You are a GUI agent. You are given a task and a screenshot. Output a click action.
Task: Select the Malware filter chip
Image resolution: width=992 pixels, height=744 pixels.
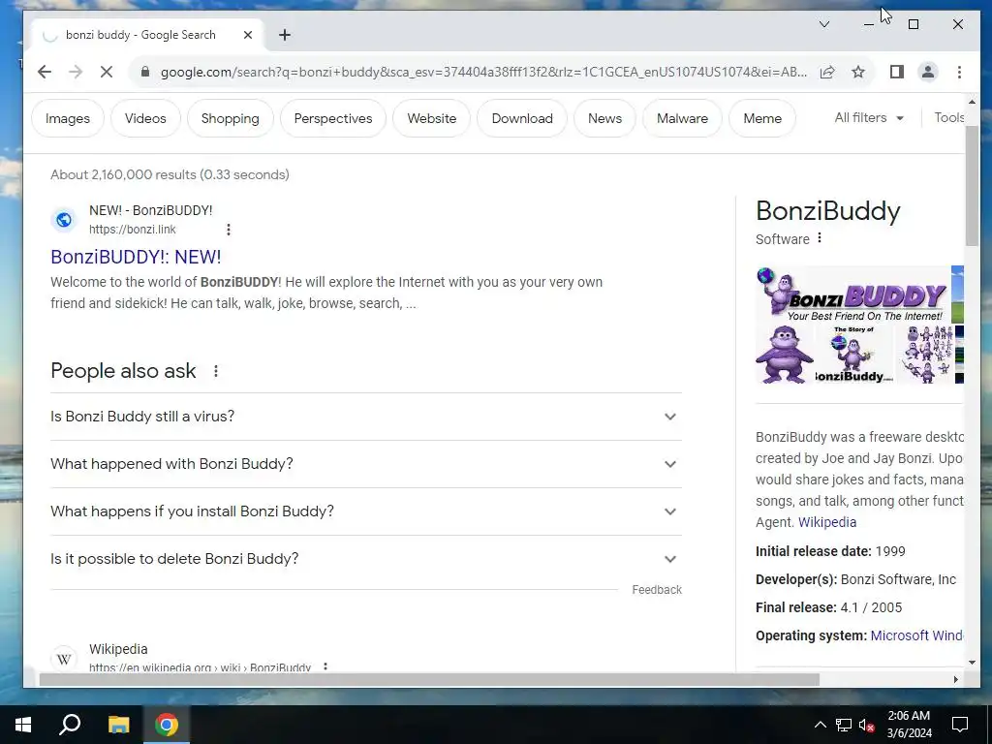[x=682, y=118]
